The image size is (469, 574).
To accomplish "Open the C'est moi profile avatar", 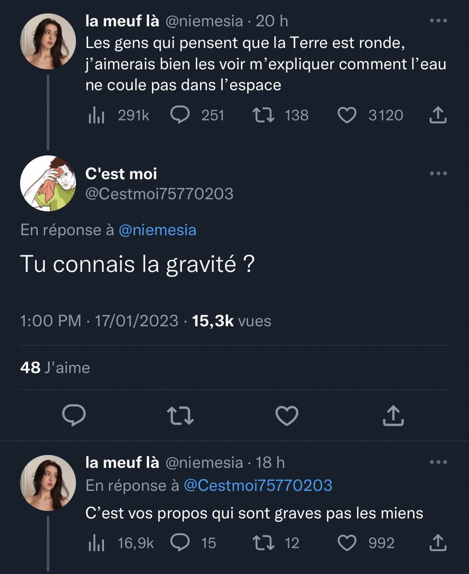I will (x=48, y=183).
